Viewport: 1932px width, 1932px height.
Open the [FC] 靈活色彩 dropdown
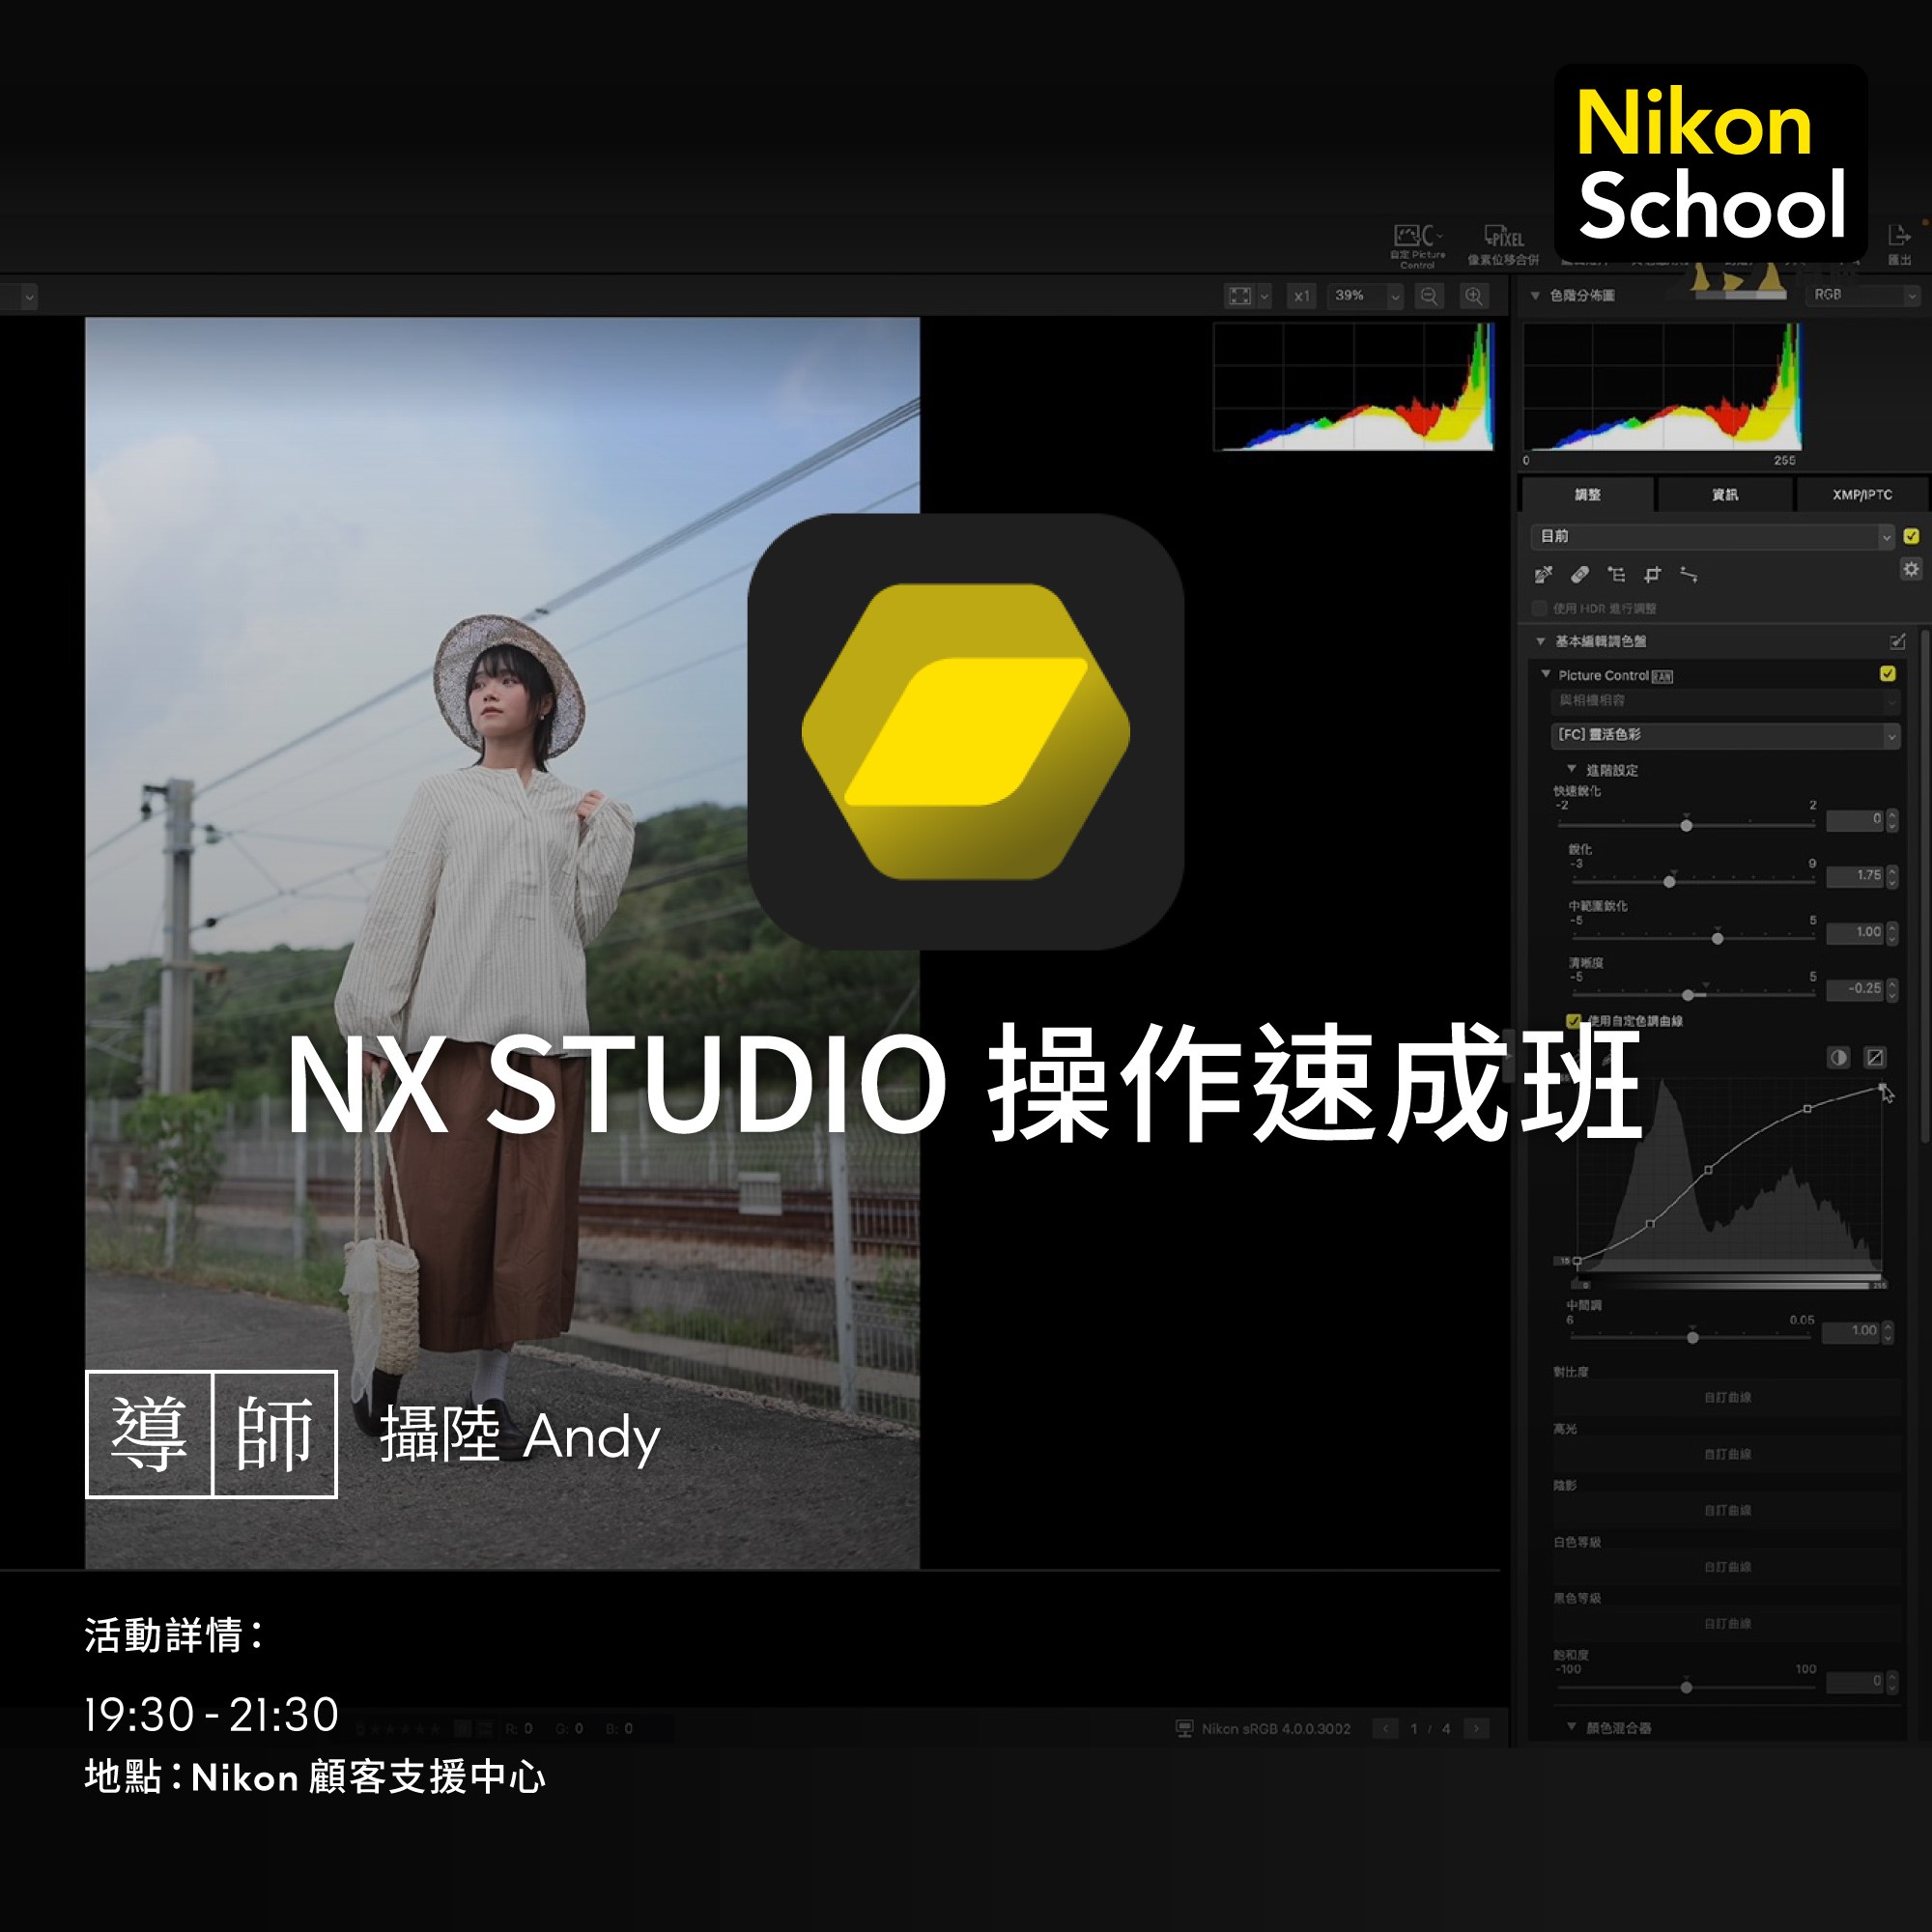[1725, 735]
